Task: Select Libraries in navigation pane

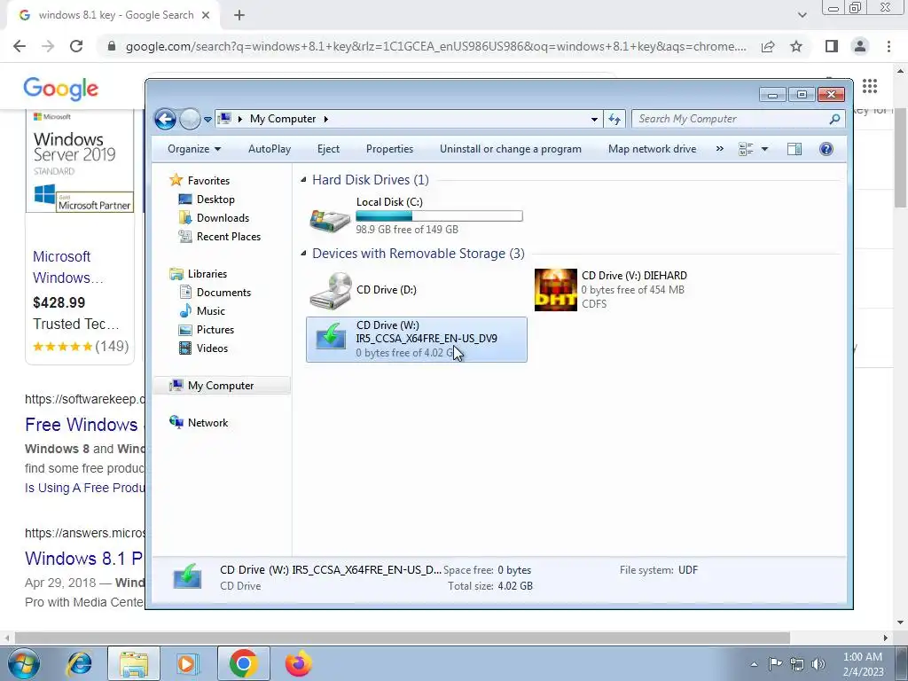Action: (207, 274)
